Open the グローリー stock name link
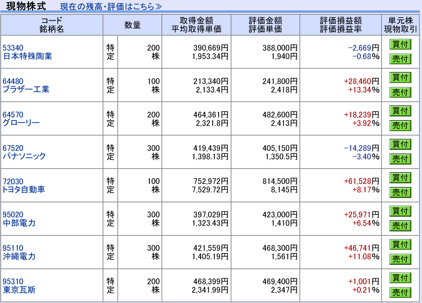The height and width of the screenshot is (303, 422). (21, 123)
